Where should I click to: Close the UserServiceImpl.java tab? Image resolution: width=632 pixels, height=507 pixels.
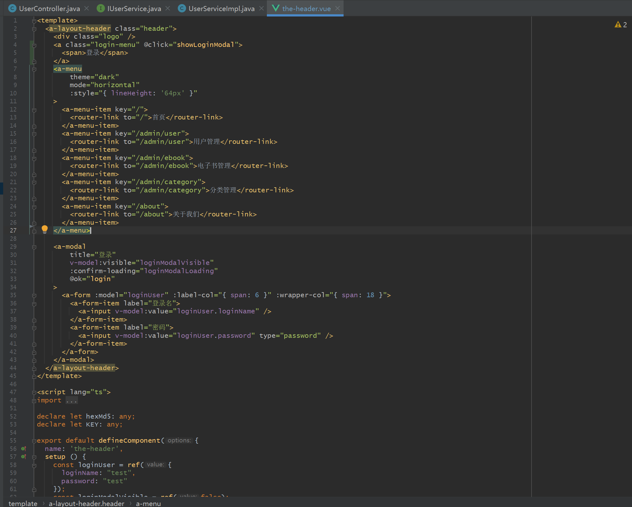pyautogui.click(x=261, y=9)
